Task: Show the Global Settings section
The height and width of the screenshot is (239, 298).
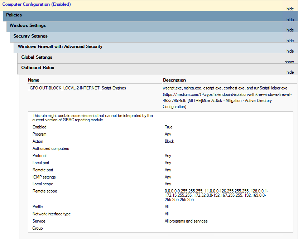Action: (x=289, y=62)
